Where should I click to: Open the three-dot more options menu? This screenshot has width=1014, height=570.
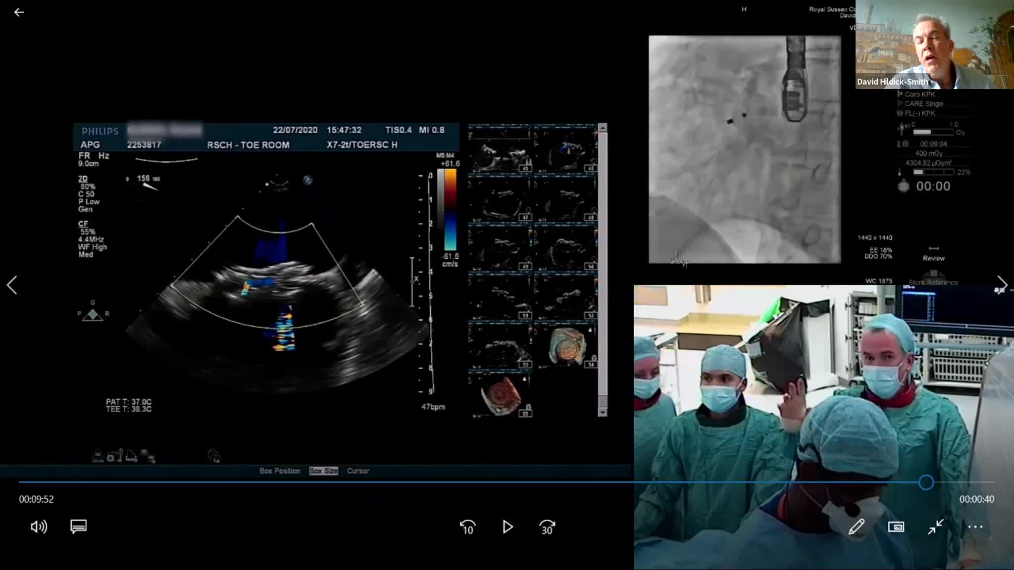point(975,527)
